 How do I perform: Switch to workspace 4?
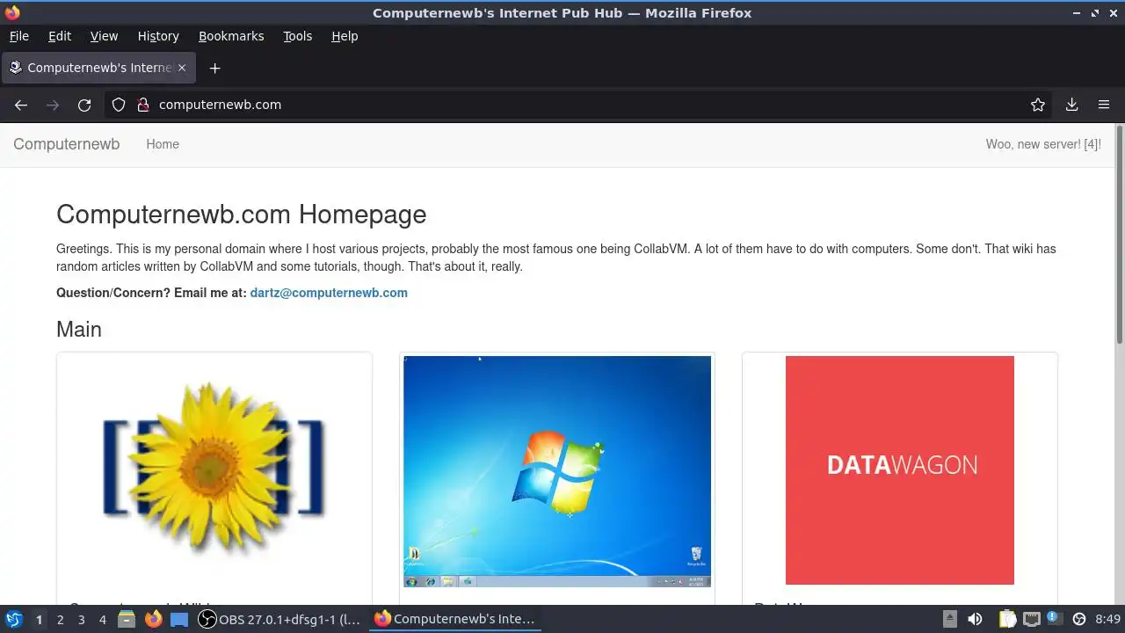point(102,619)
